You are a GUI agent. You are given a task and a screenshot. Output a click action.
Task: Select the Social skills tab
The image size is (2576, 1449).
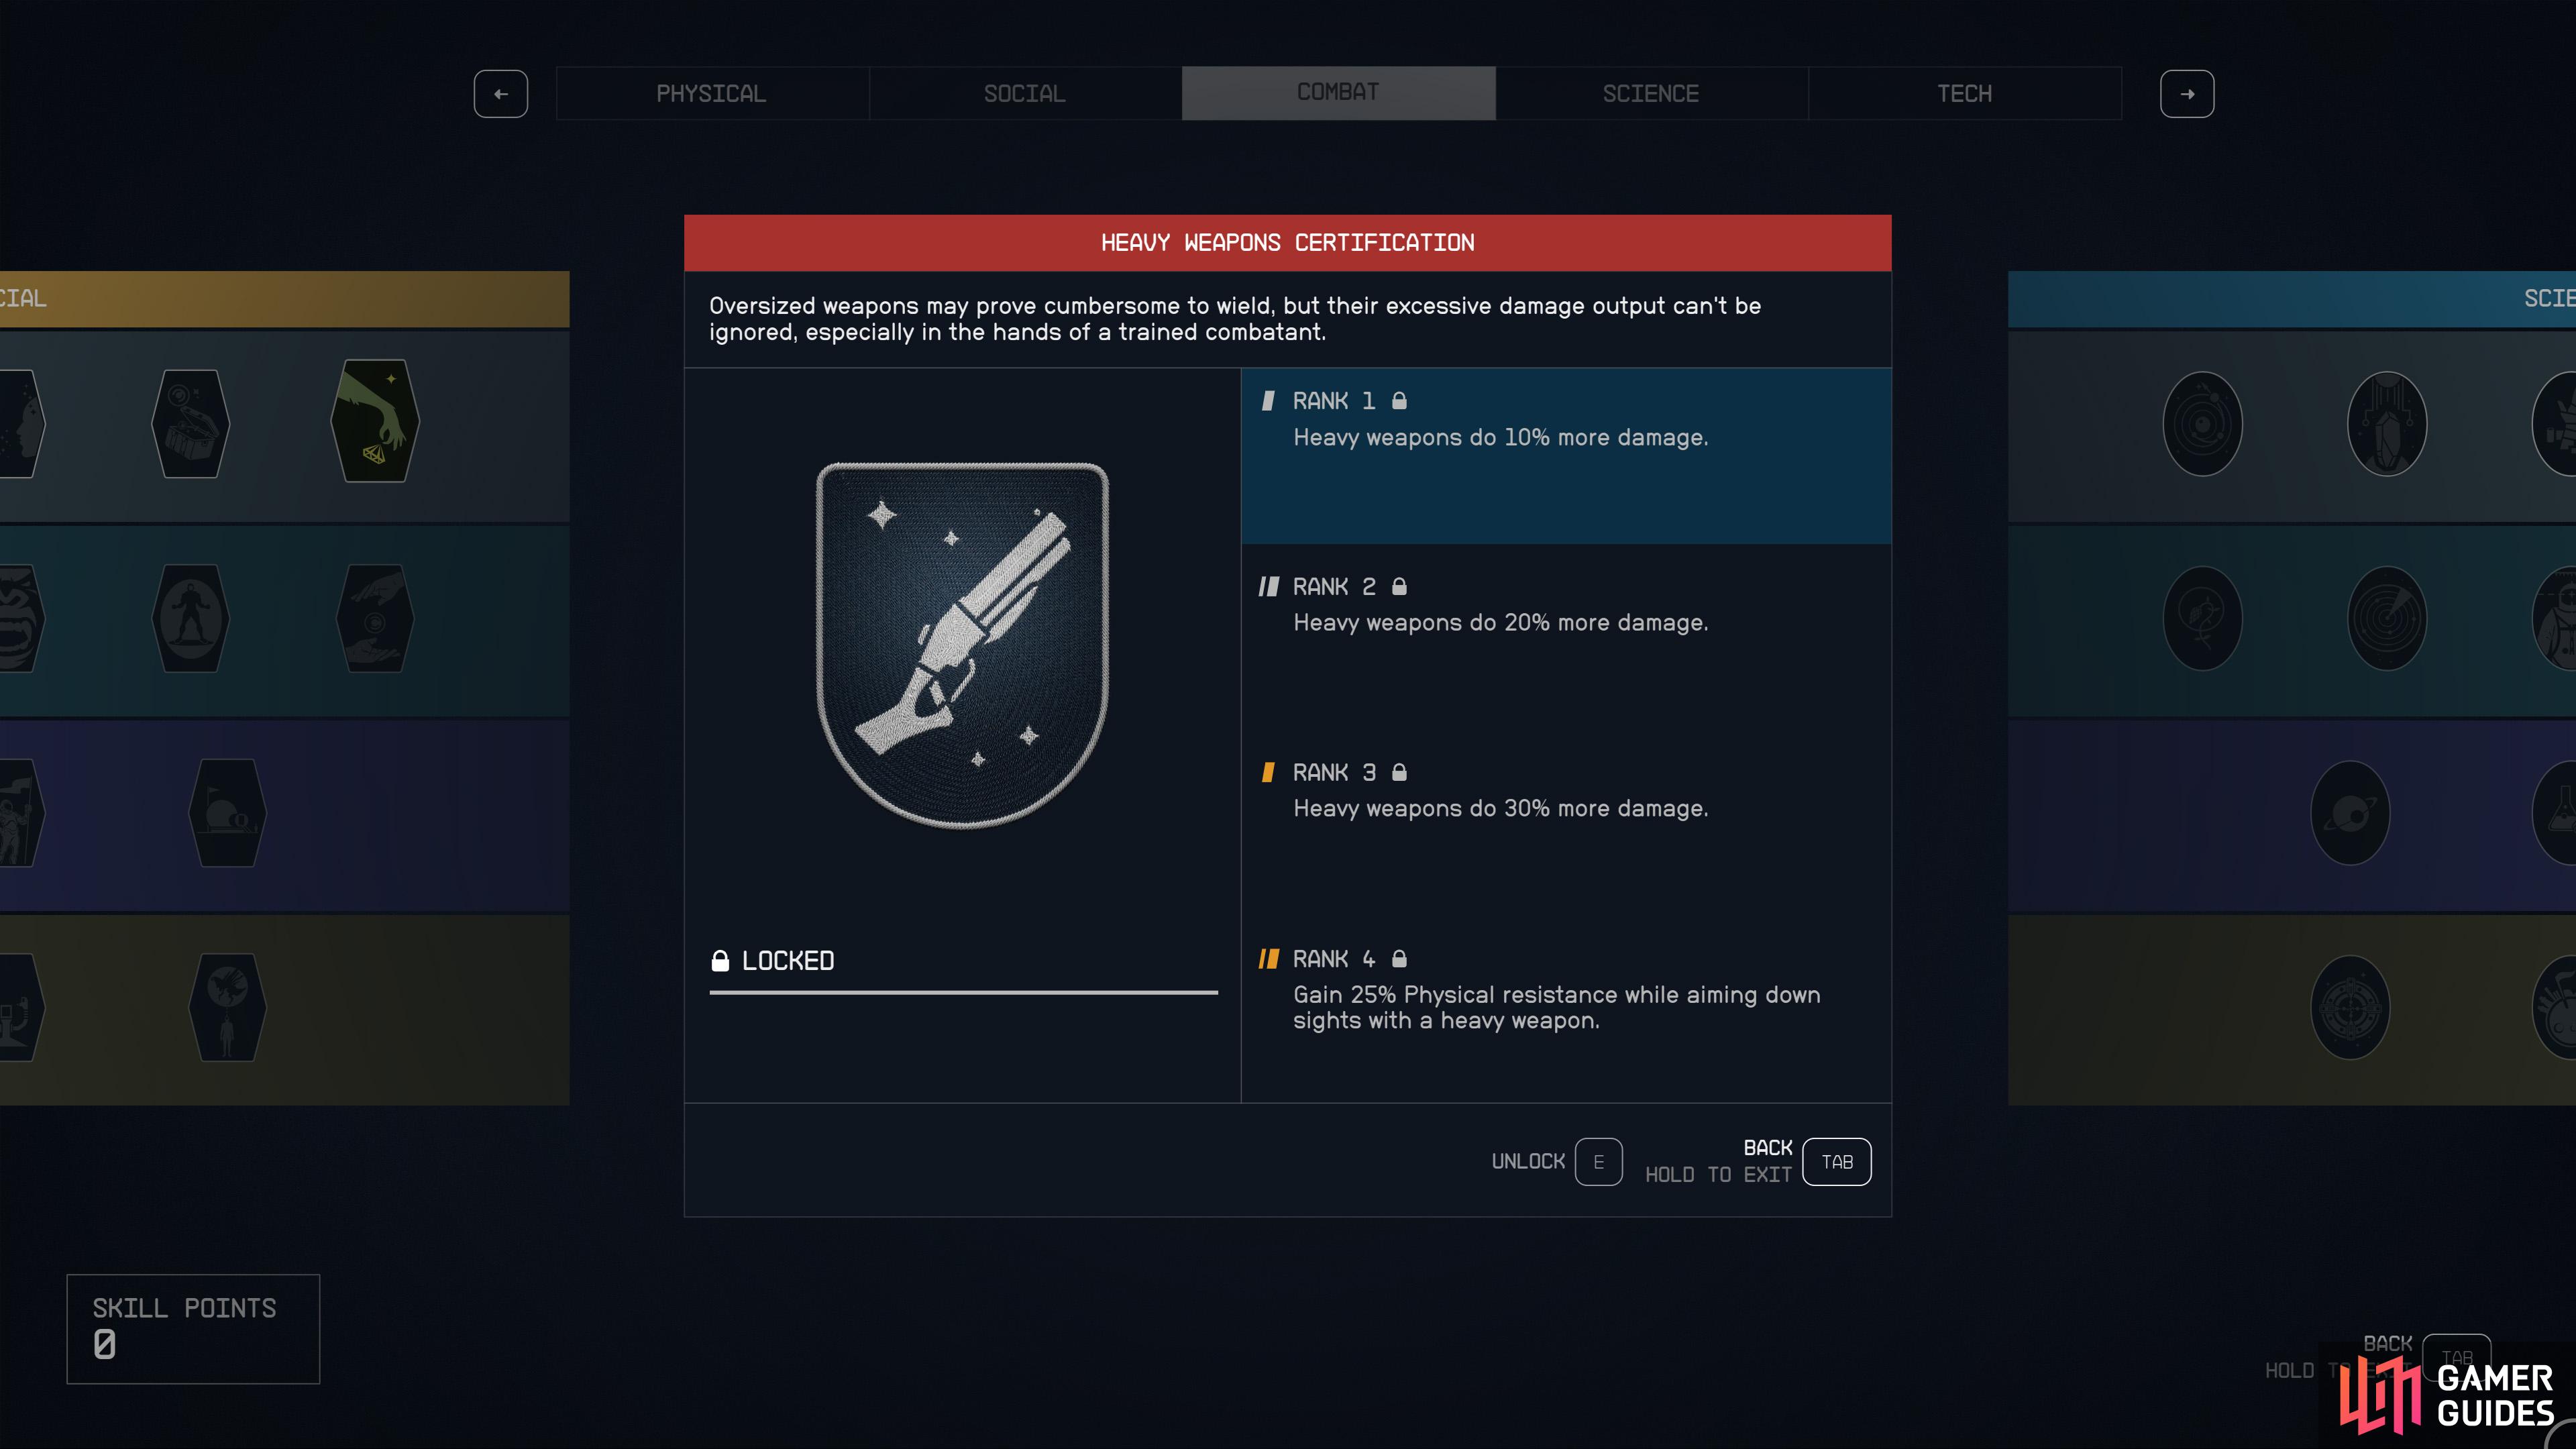click(x=1025, y=94)
